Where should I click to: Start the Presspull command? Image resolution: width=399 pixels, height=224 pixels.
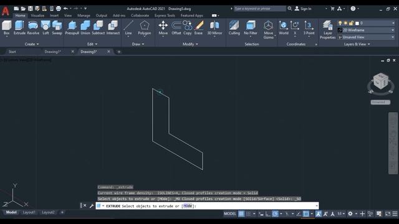point(72,27)
